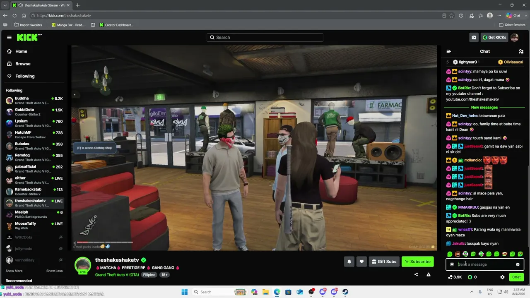The width and height of the screenshot is (530, 298).
Task: Open browser extensions puzzle icon
Action: click(x=461, y=16)
